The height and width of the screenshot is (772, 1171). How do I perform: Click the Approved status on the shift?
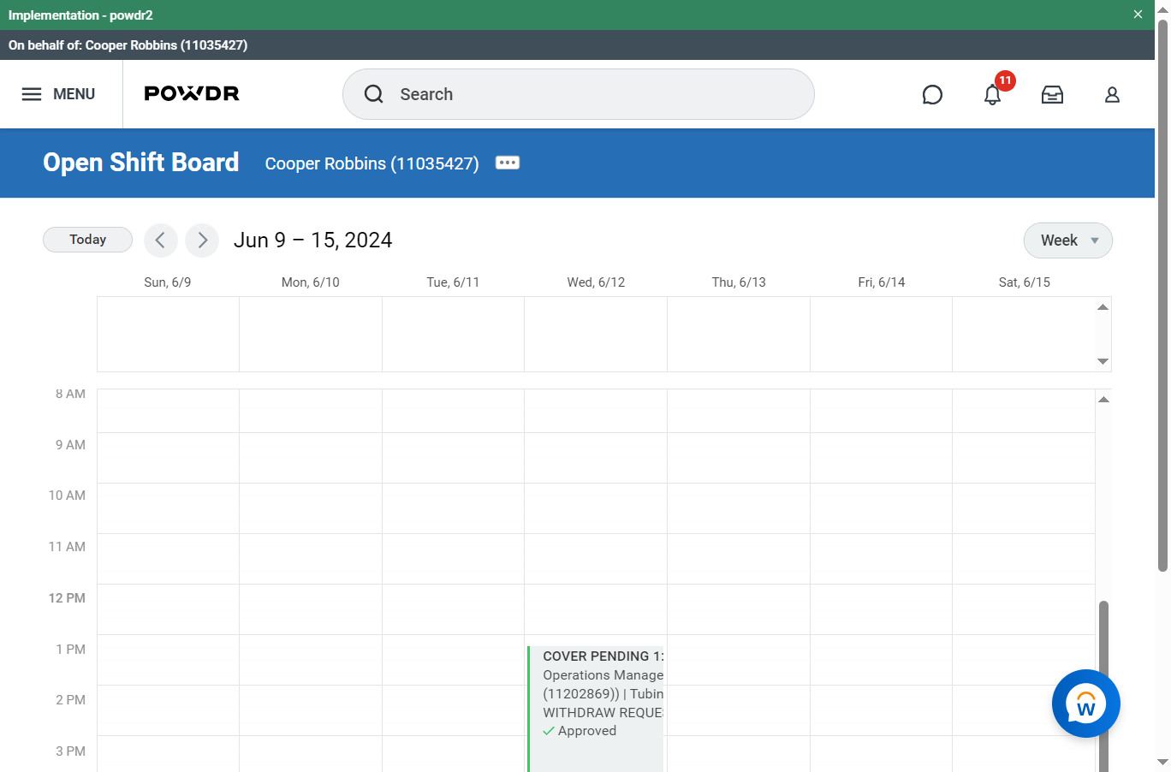580,731
